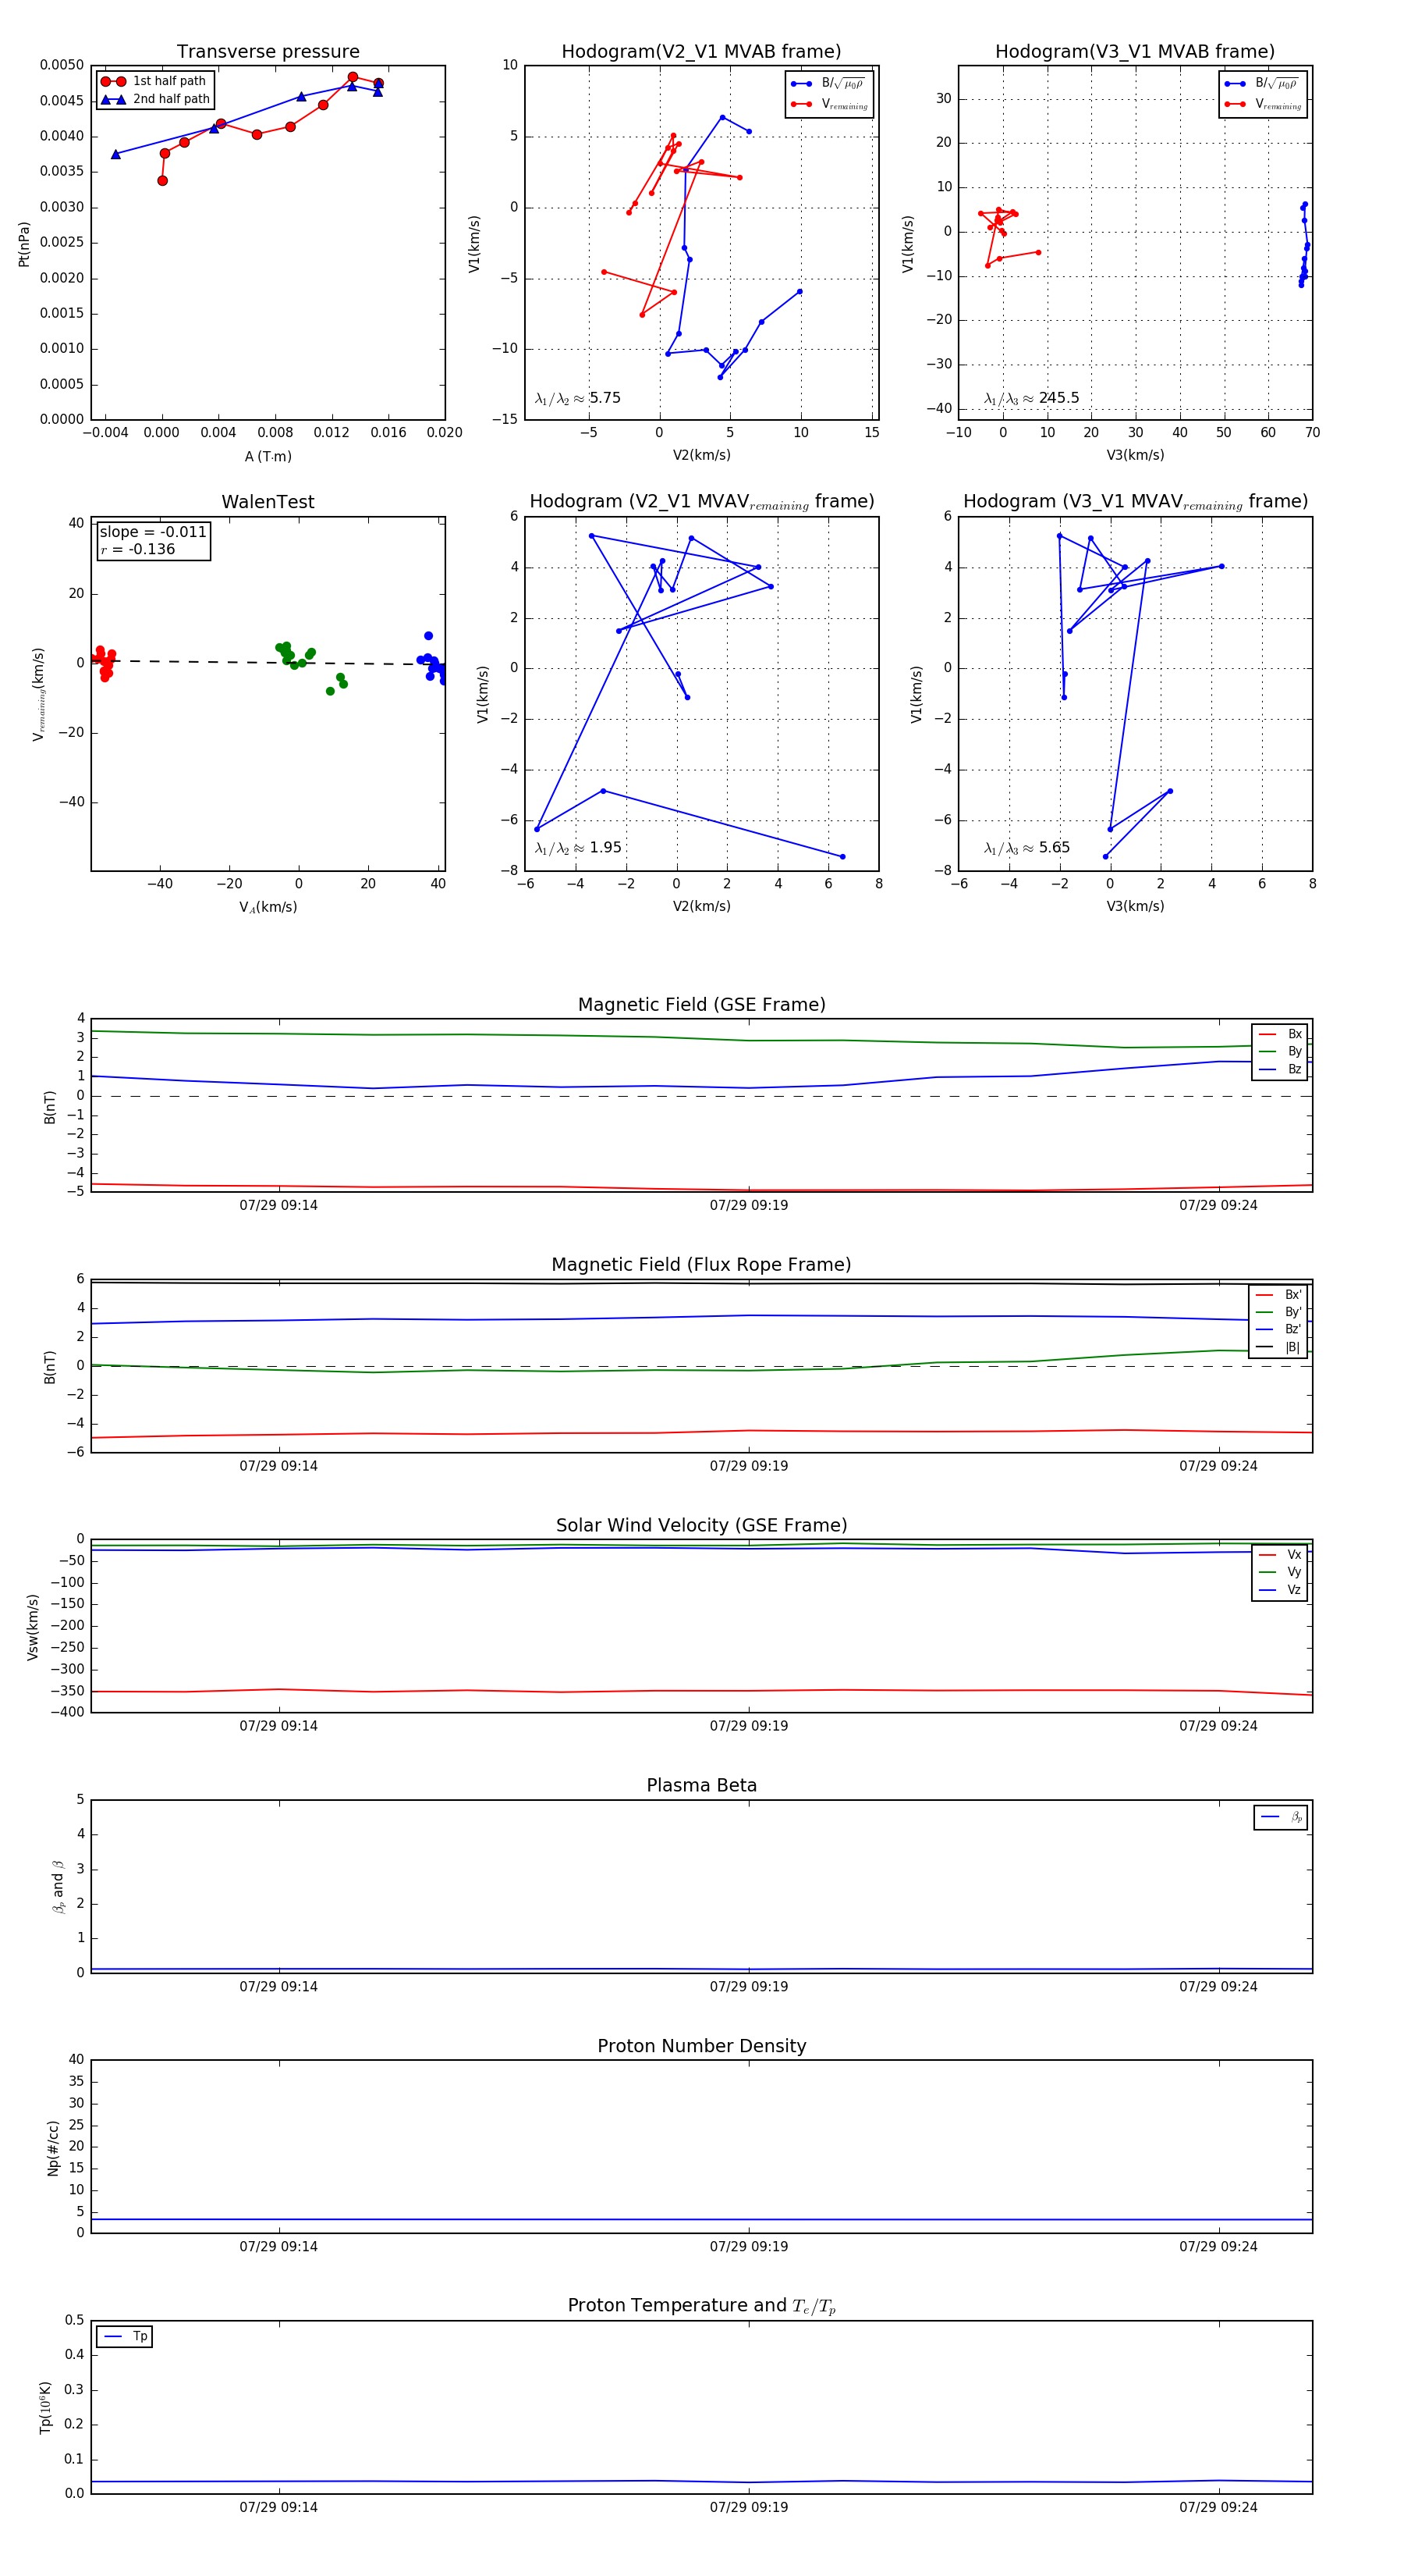1404x2576 pixels.
Task: Click the 'Tp' legend entry
Action: click(125, 2336)
